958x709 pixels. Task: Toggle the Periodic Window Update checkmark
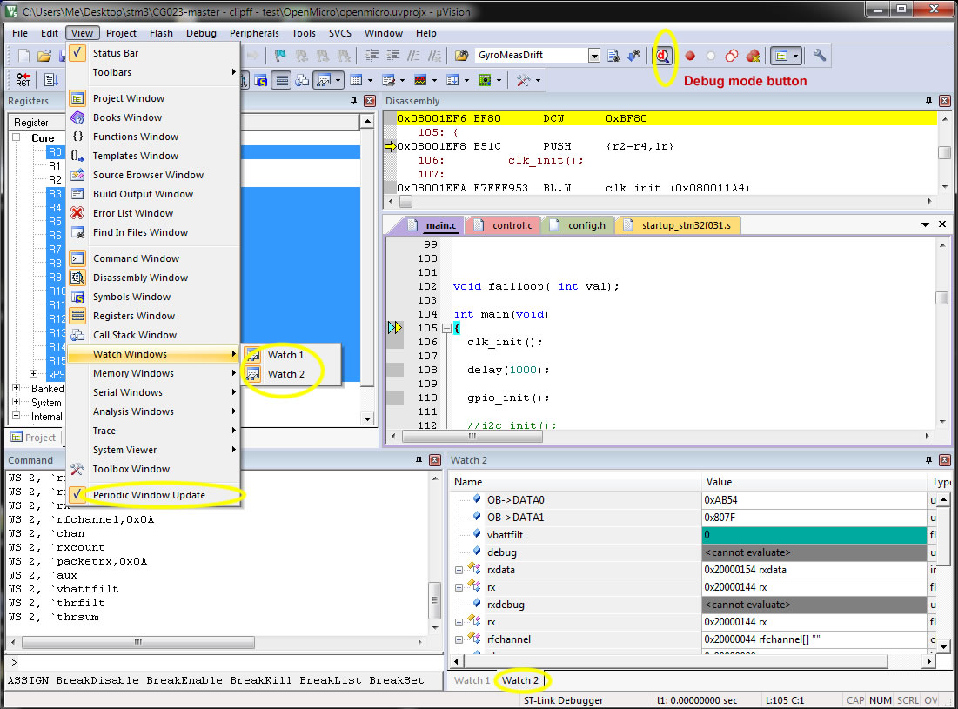point(149,495)
